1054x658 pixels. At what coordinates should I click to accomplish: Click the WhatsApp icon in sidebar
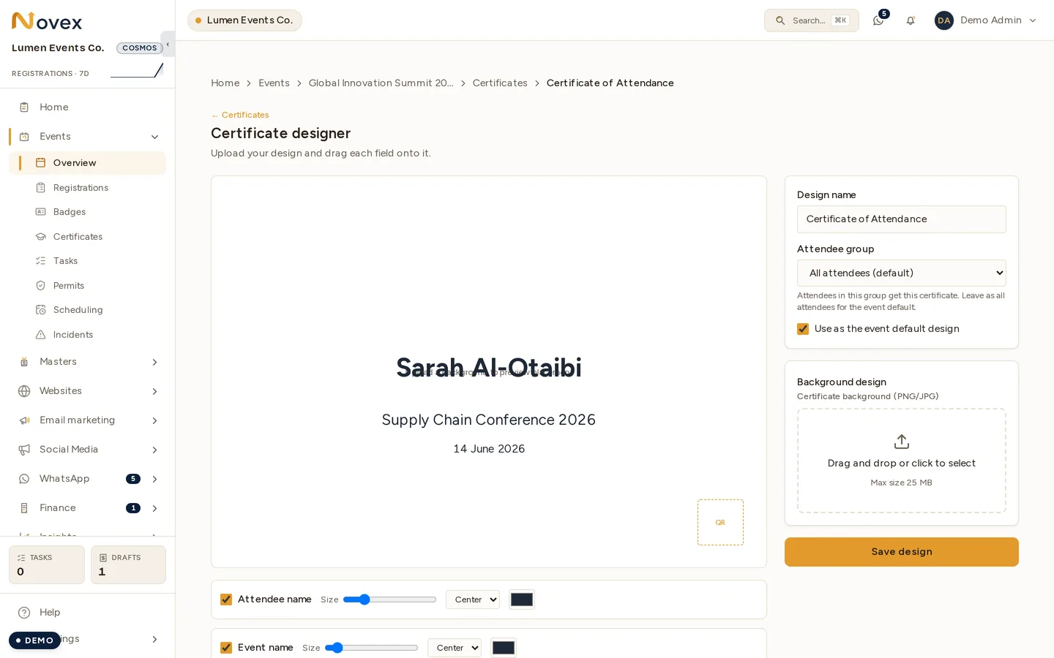pyautogui.click(x=24, y=479)
